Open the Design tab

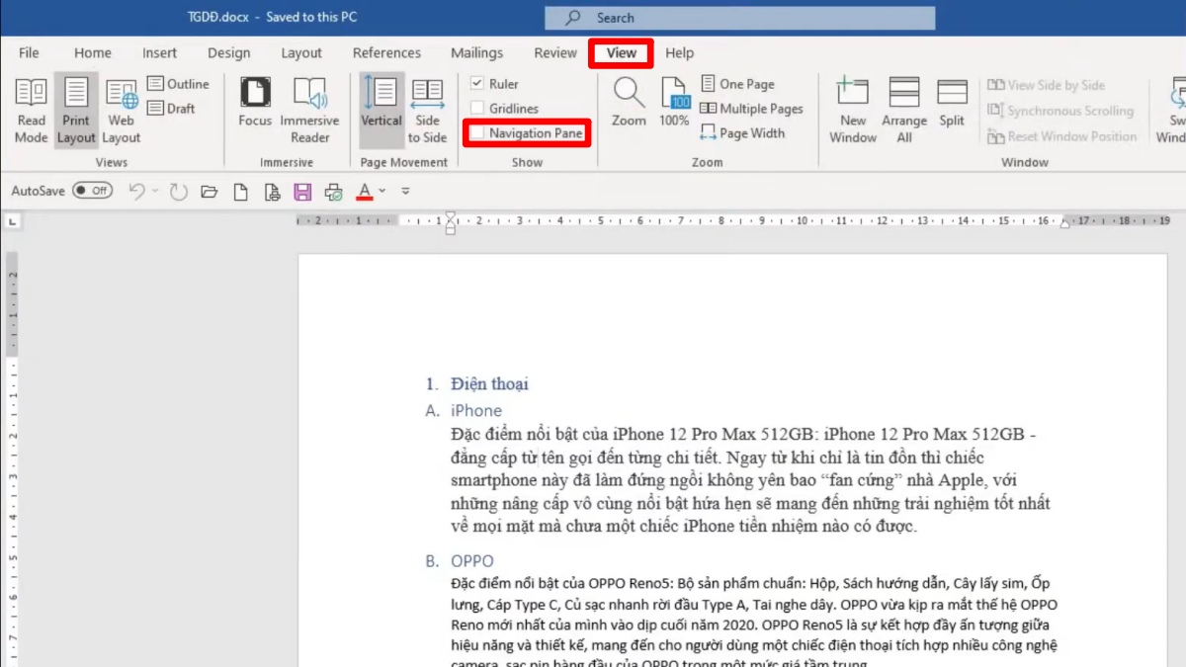click(228, 52)
